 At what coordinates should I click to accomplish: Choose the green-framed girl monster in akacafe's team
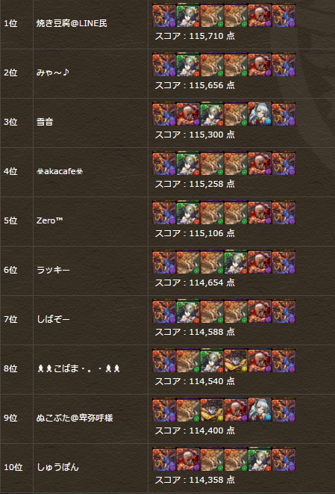(x=188, y=163)
